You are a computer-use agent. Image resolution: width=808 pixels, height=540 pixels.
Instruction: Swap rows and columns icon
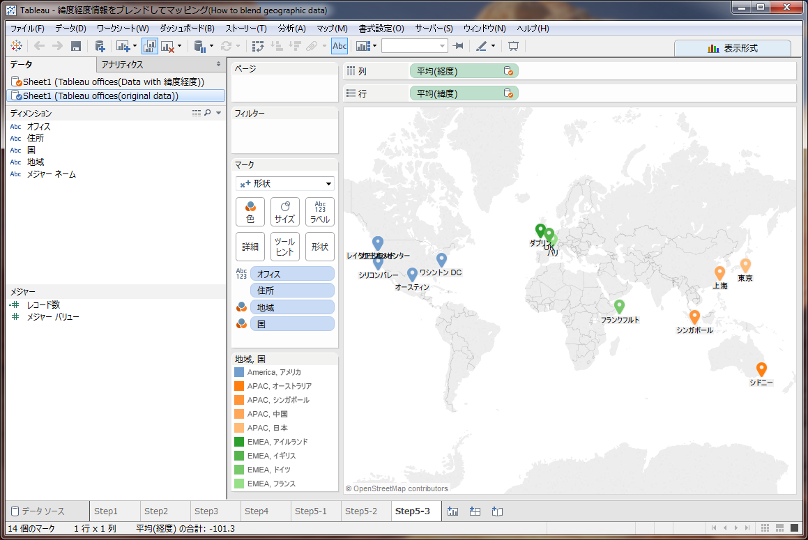pyautogui.click(x=258, y=47)
